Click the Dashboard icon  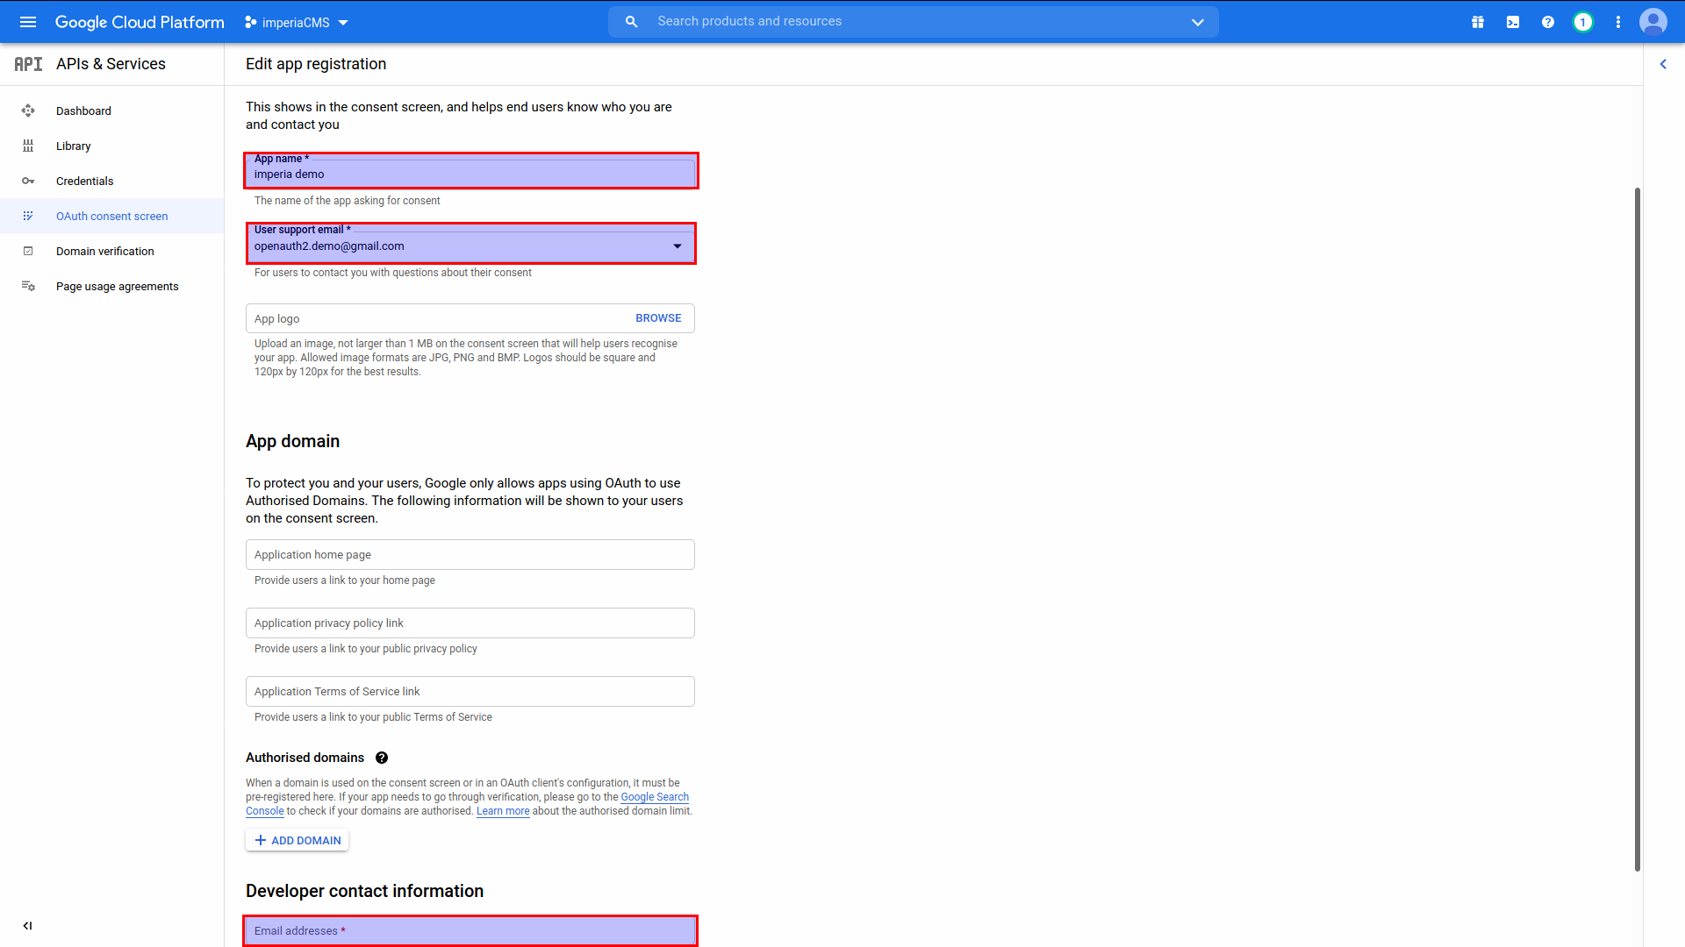28,110
